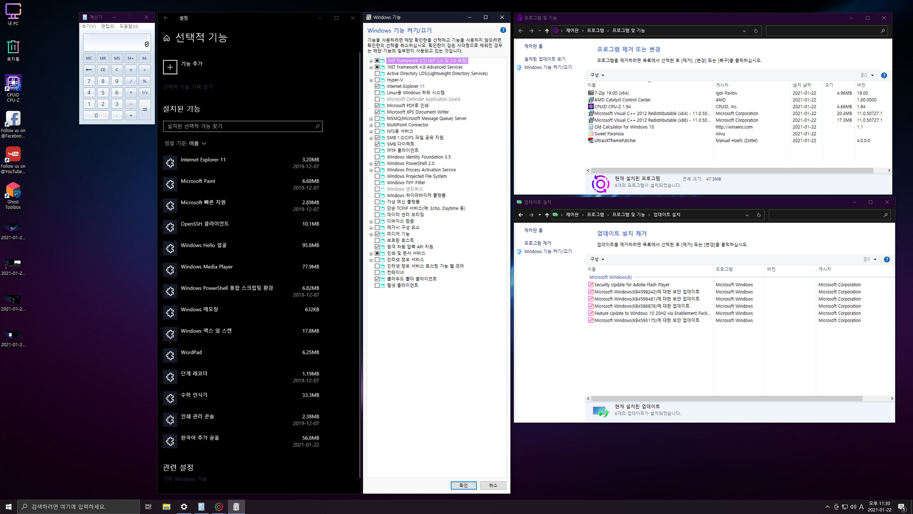Click the plus icon for 기능 추가
This screenshot has height=514, width=913.
click(x=170, y=67)
